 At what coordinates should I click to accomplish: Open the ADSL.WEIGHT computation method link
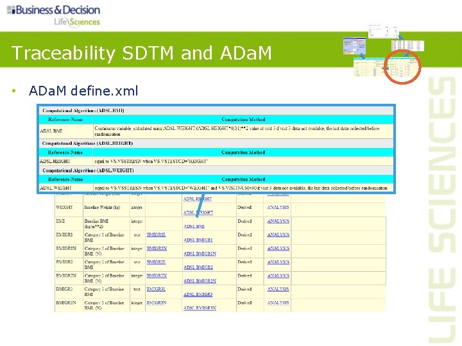click(x=198, y=213)
